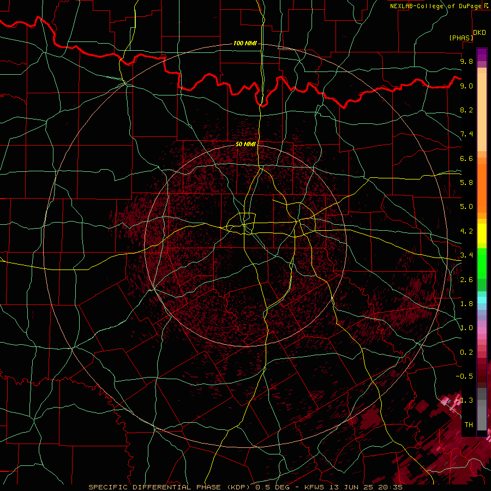Click the 1.0 scale value
The image size is (491, 491).
click(466, 328)
